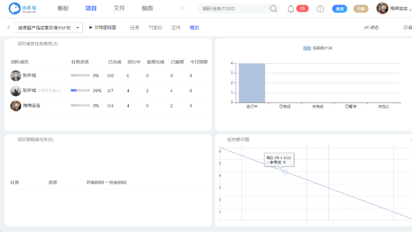Click the avatar in the 0/0 member row
This screenshot has height=232, width=412.
[x=15, y=75]
